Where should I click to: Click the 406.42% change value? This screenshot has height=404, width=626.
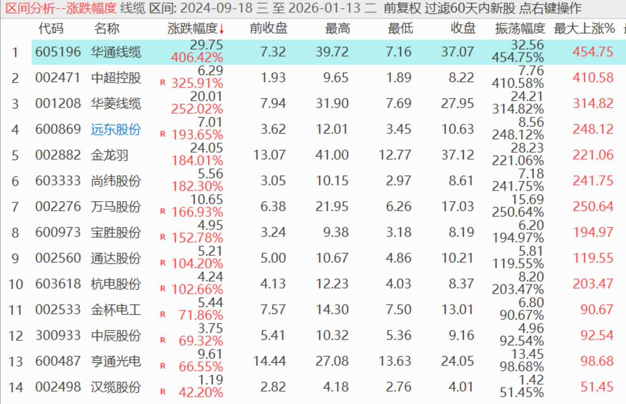point(197,58)
